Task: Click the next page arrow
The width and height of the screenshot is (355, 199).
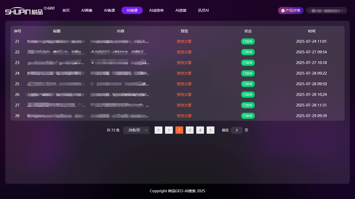Action: click(x=211, y=130)
